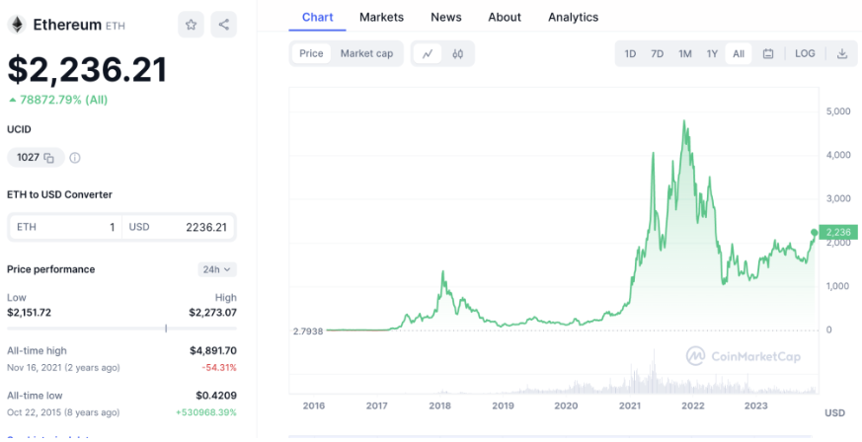Open the calendar date range picker
The height and width of the screenshot is (442, 862).
(x=768, y=53)
